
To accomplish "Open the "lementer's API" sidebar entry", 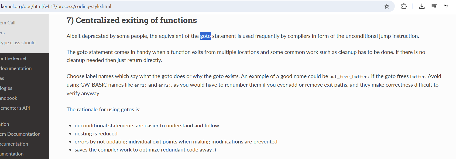I will pyautogui.click(x=15, y=108).
